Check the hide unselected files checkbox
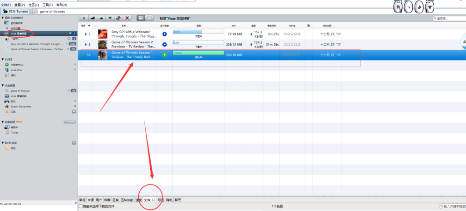Screen dimensions: 466x211 (80, 206)
